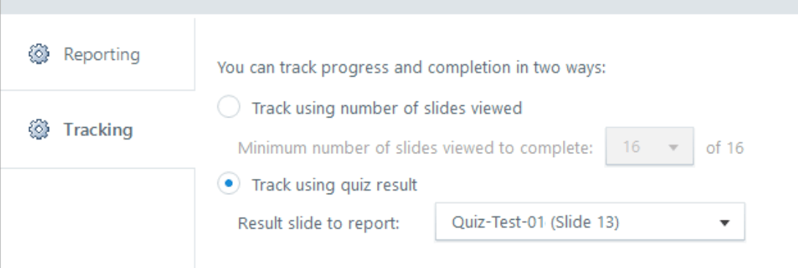Click the black arrow of Quiz-Test-01 dropdown

(725, 223)
